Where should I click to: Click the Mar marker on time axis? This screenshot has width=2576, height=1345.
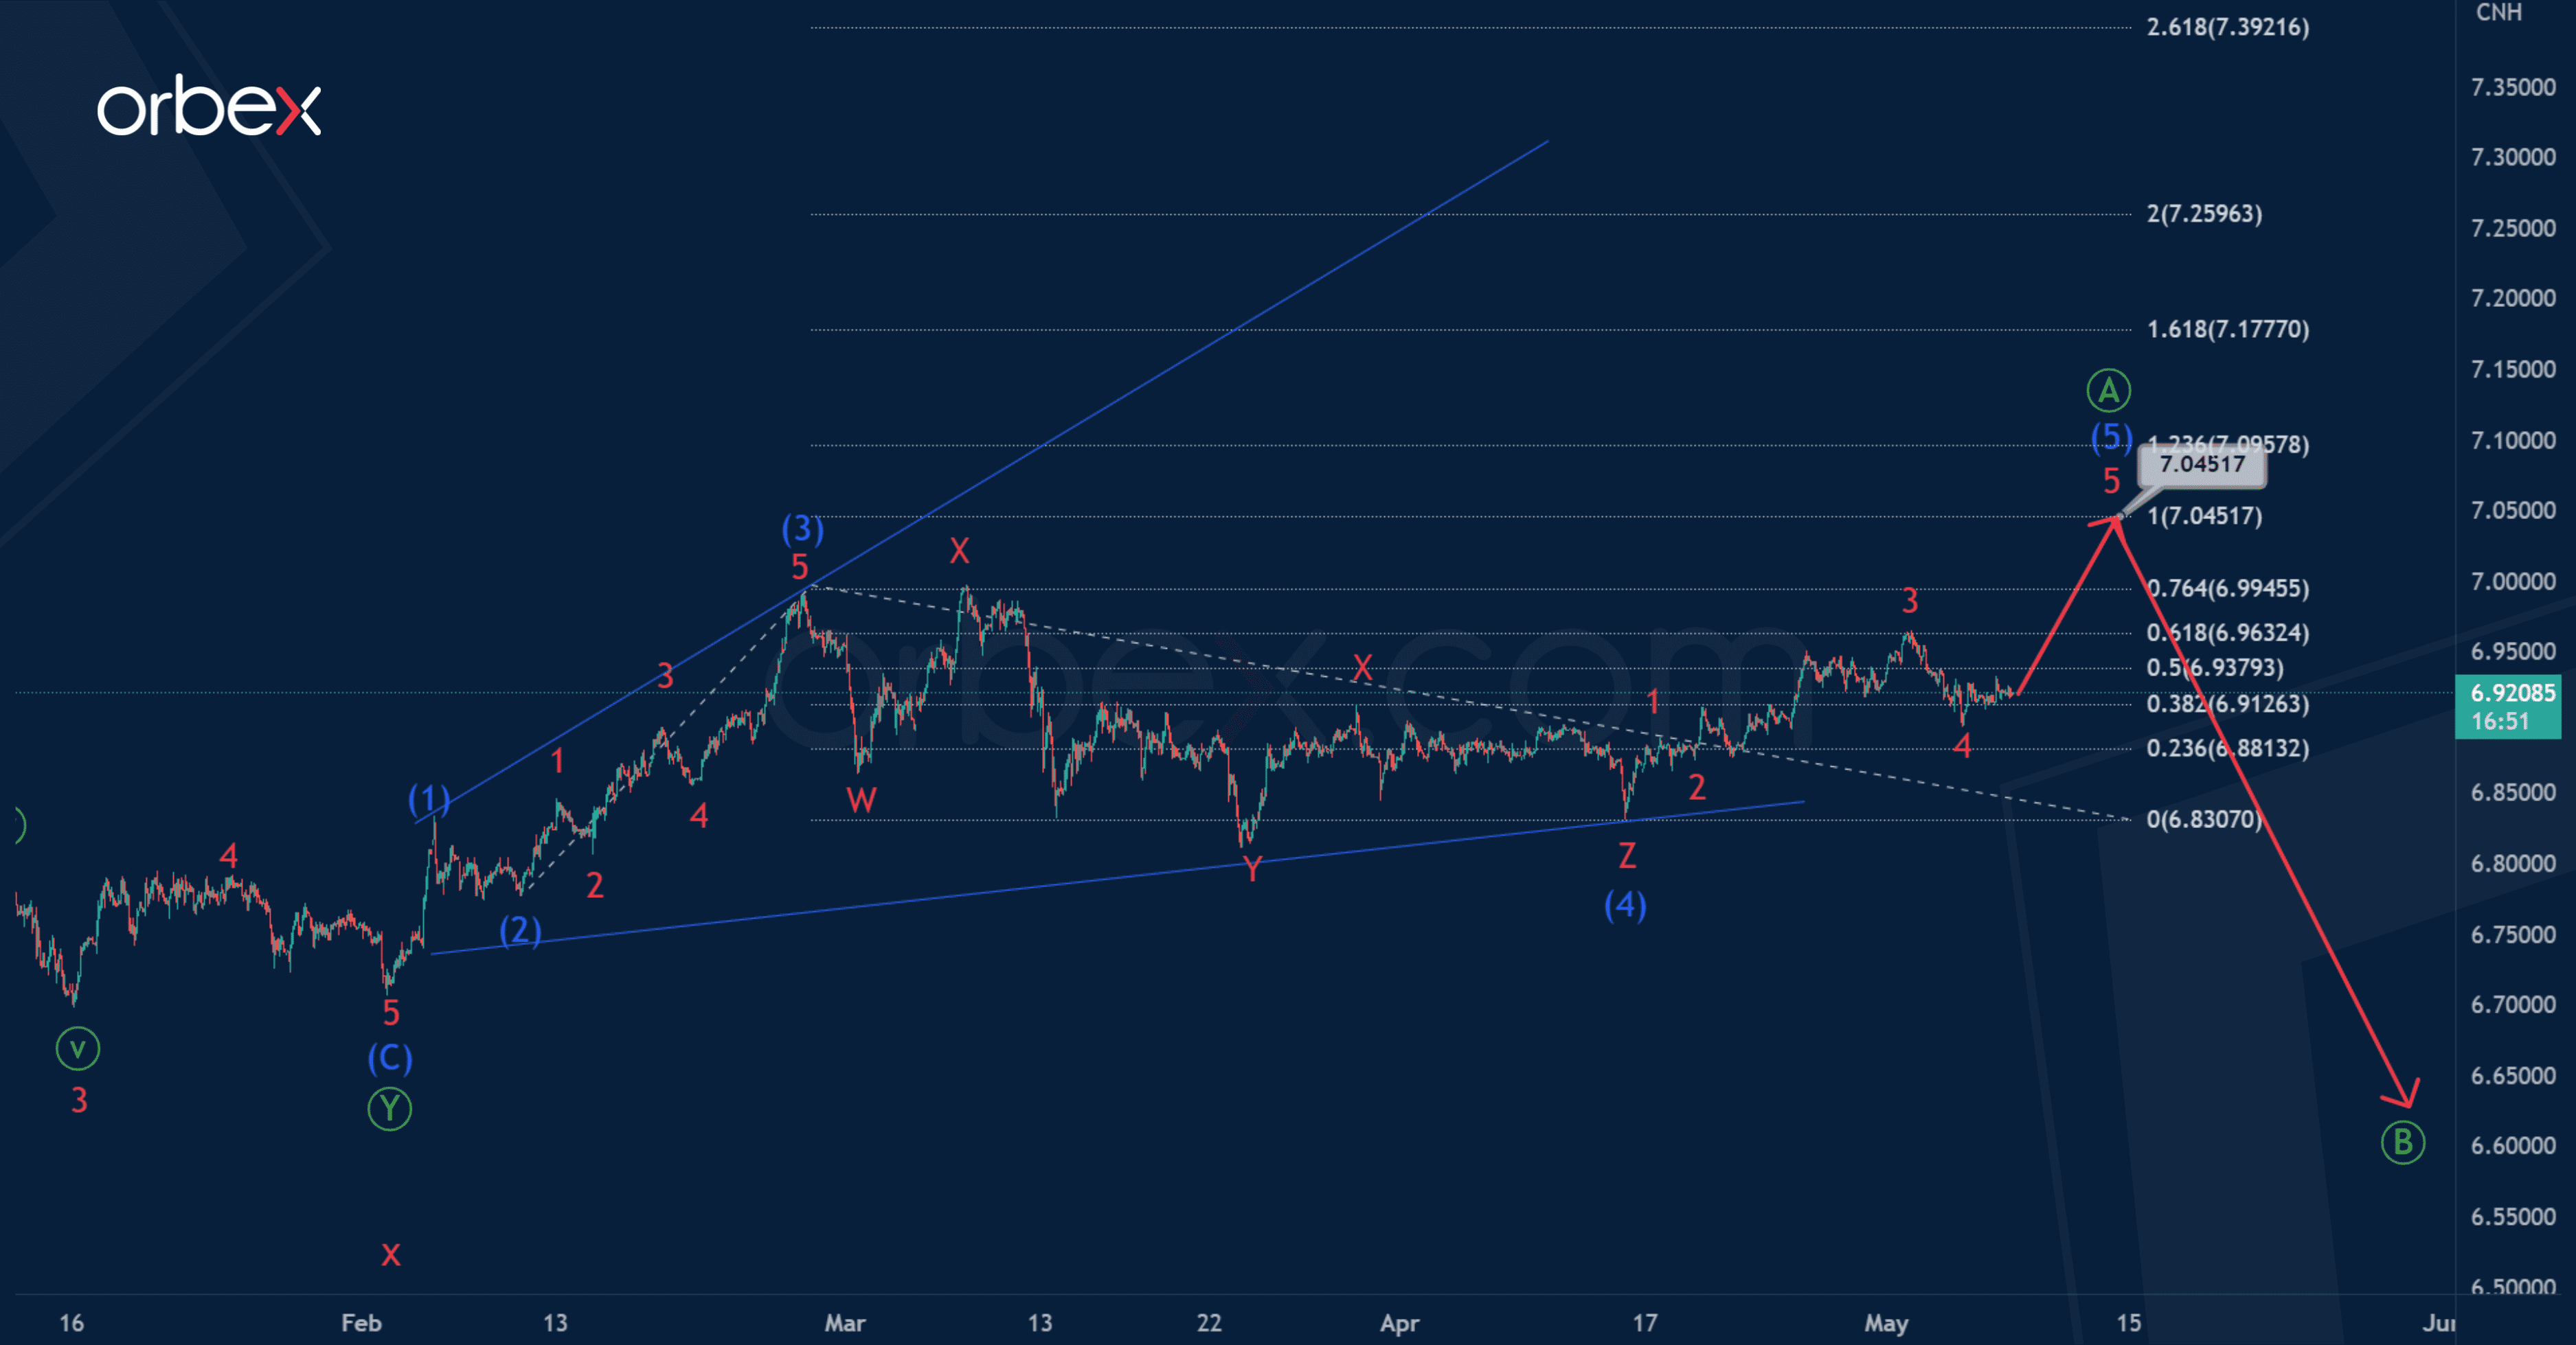[x=844, y=1323]
